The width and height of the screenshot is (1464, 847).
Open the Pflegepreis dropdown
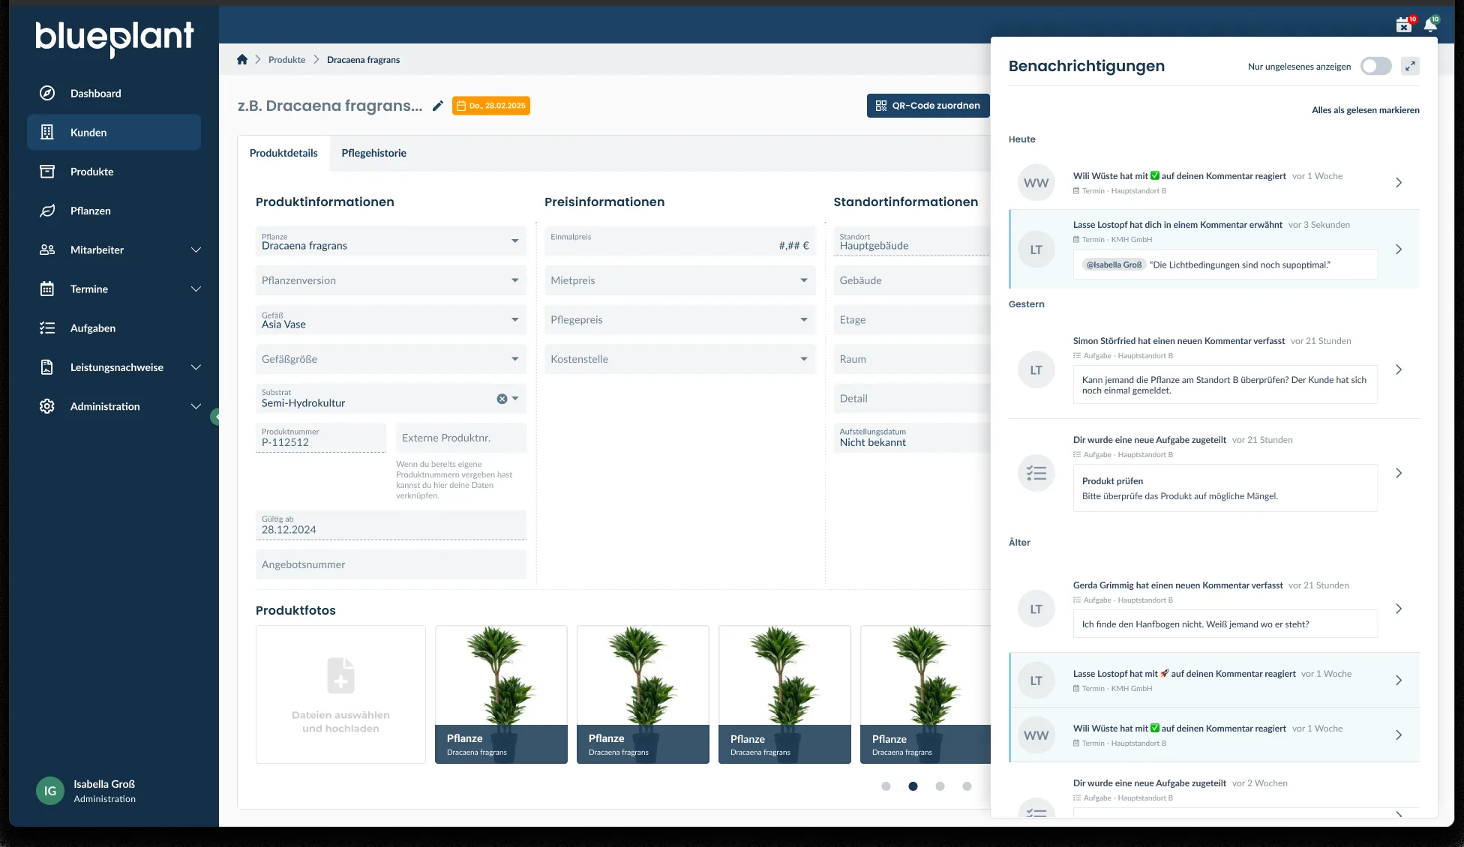(x=679, y=320)
